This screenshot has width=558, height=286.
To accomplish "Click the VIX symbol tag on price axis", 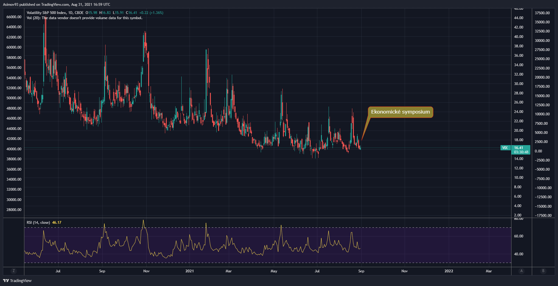I will (x=505, y=148).
